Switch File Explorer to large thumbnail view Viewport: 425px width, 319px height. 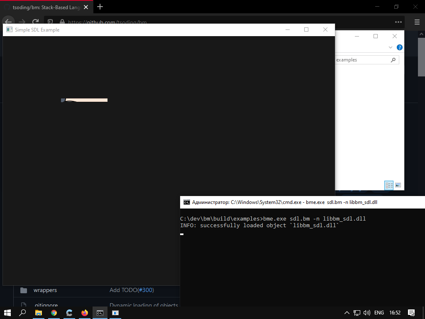coord(398,185)
